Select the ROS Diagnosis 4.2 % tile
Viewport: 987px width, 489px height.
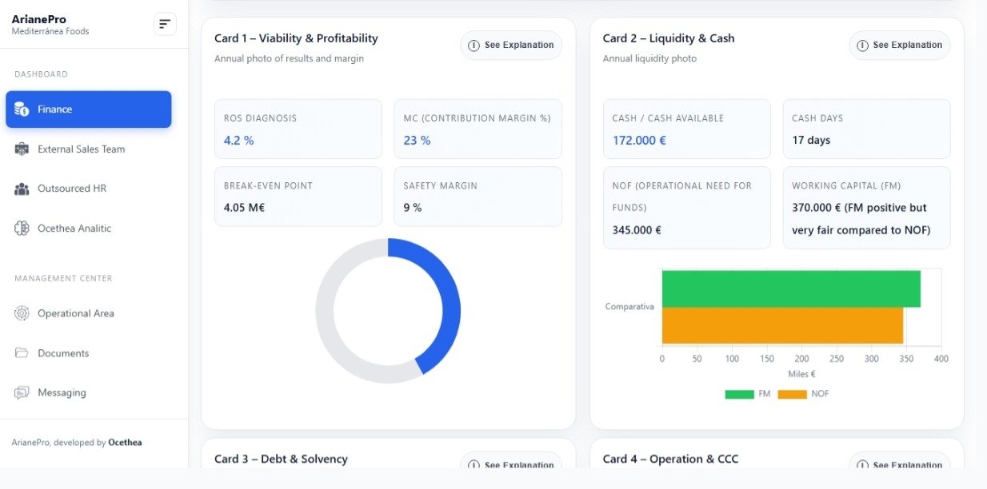pyautogui.click(x=298, y=129)
